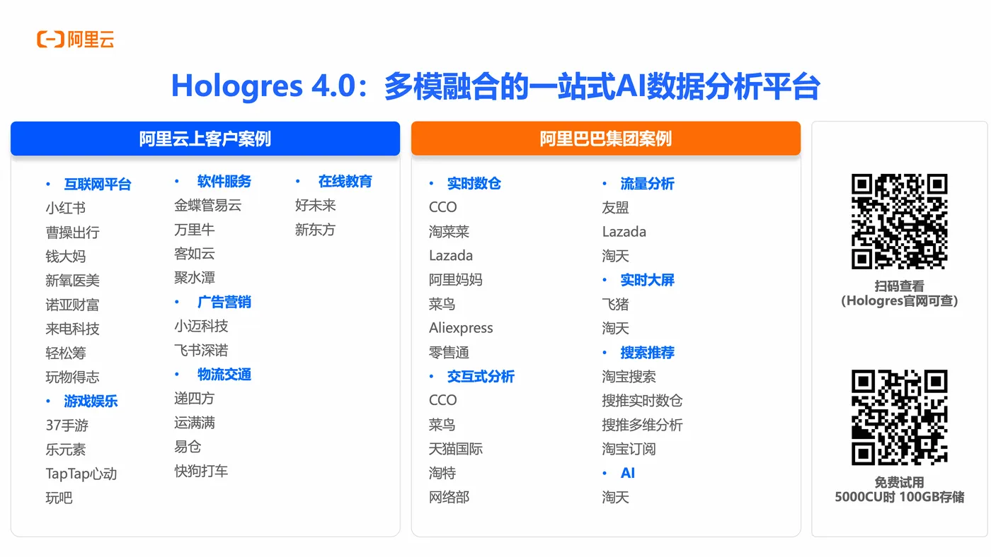Screen dimensions: 991x557
Task: Select the 网络部 entry
Action: pyautogui.click(x=449, y=498)
